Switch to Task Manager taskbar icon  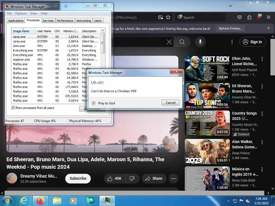pos(107,201)
